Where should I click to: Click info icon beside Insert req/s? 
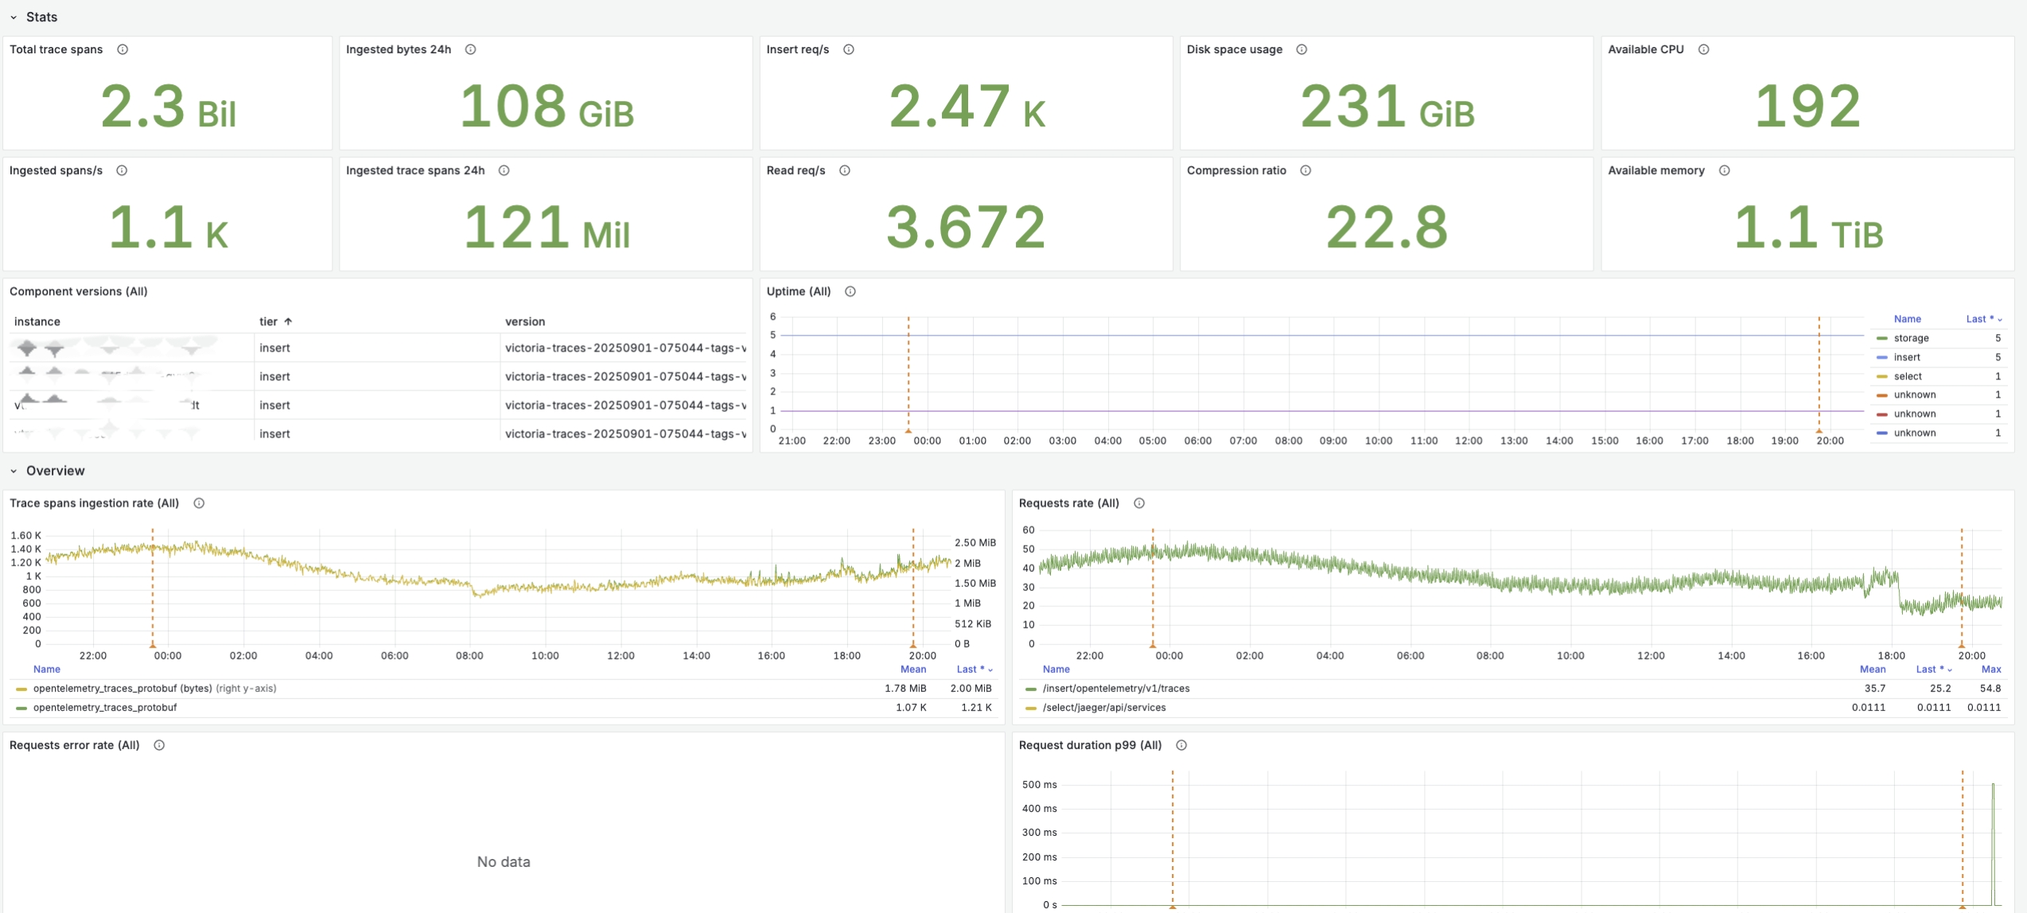[849, 49]
